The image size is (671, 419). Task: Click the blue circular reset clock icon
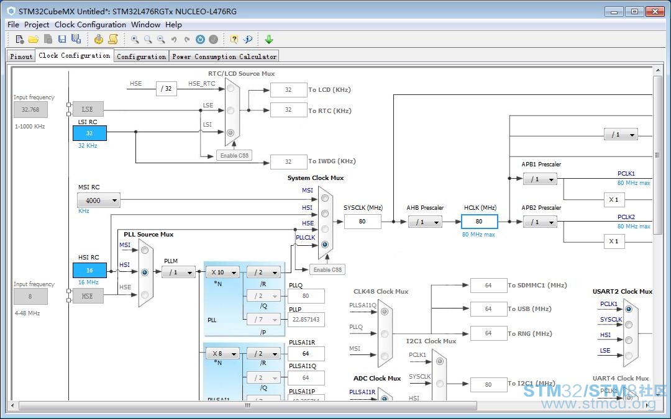tap(200, 39)
